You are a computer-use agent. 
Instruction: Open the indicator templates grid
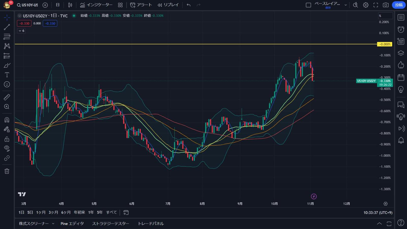tap(120, 5)
